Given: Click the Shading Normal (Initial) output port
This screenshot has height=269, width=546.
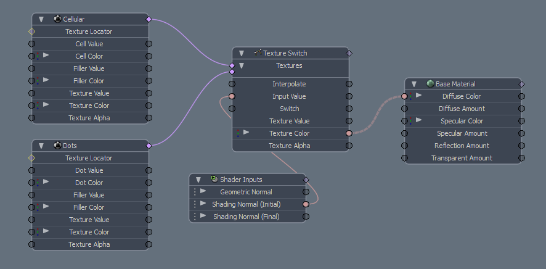Looking at the screenshot, I should click(x=306, y=204).
